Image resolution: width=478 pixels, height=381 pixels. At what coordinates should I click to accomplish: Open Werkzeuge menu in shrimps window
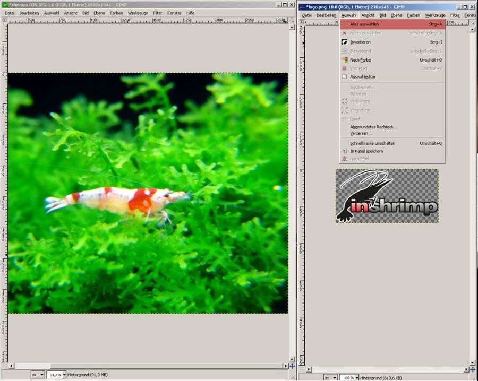138,13
